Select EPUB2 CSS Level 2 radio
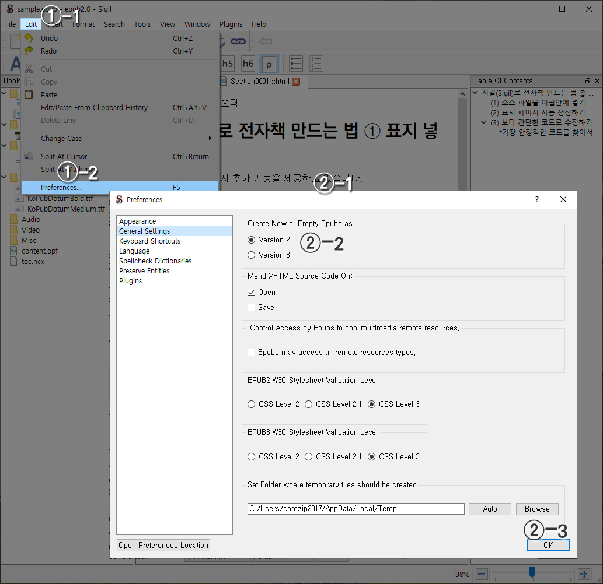This screenshot has width=603, height=584. [252, 404]
